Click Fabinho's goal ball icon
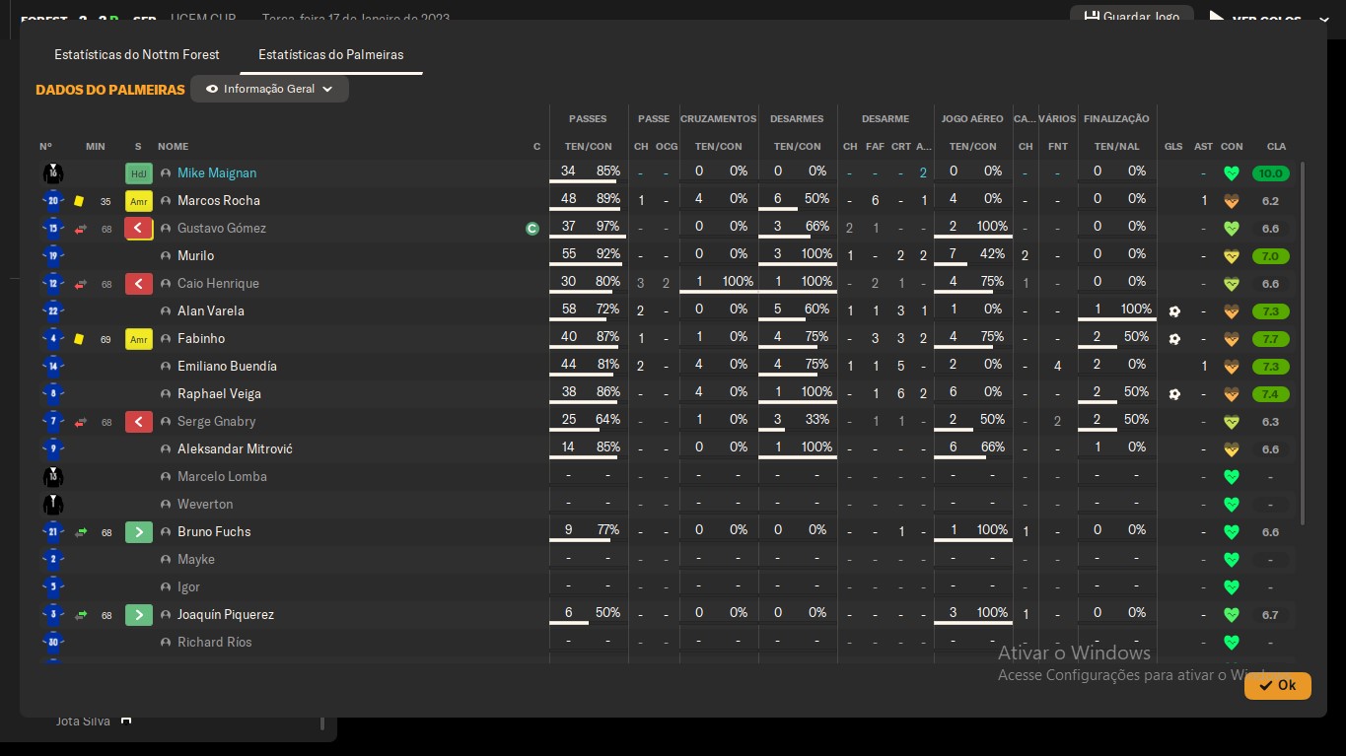Viewport: 1346px width, 756px height. 1173,339
